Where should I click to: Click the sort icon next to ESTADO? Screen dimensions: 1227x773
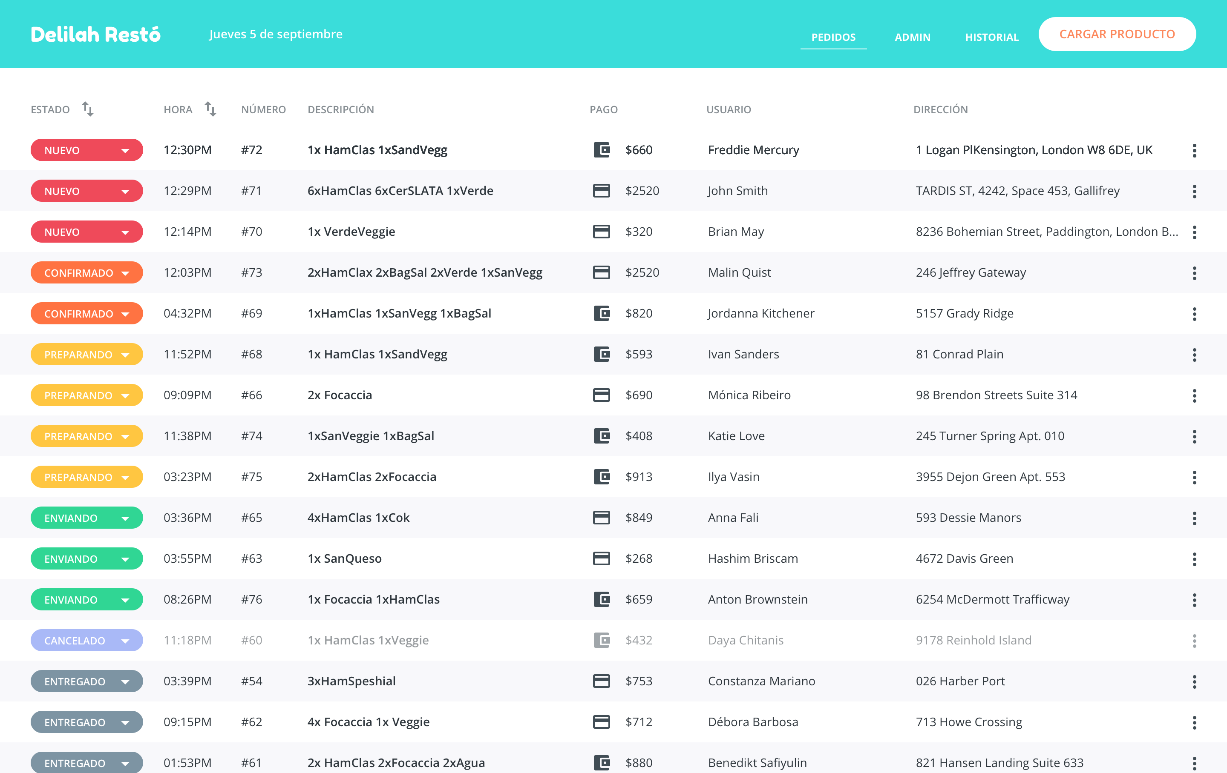coord(88,109)
